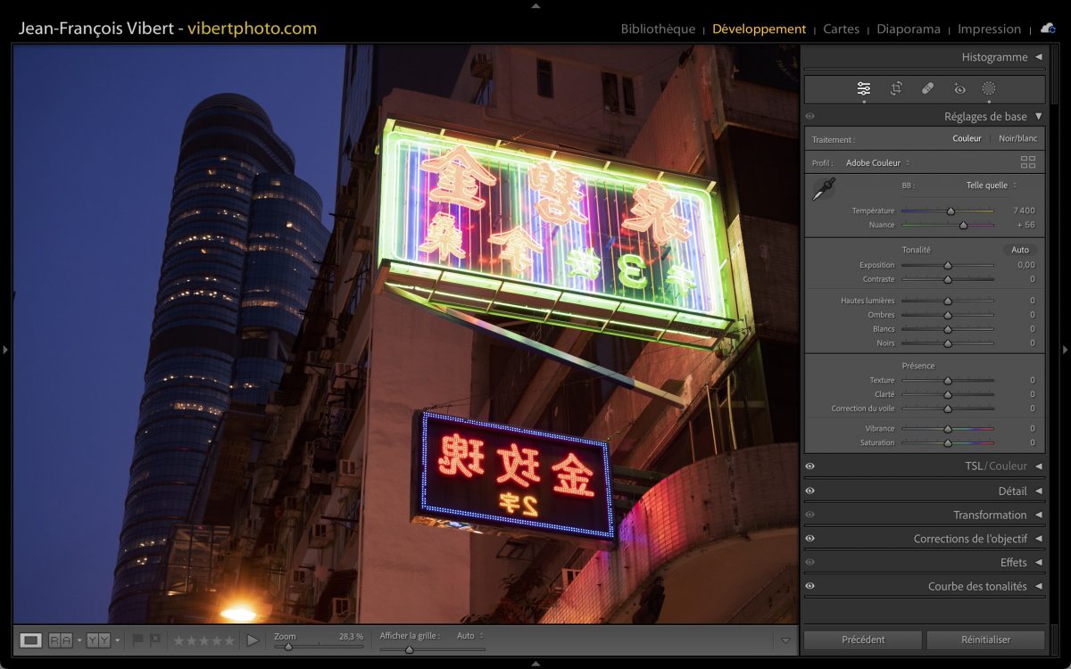This screenshot has height=669, width=1071.
Task: Pick the white balance eyedropper
Action: (x=823, y=189)
